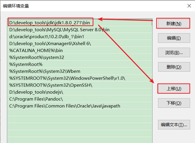Move the entry up with 上移(U)
The image size is (195, 143).
pyautogui.click(x=174, y=88)
